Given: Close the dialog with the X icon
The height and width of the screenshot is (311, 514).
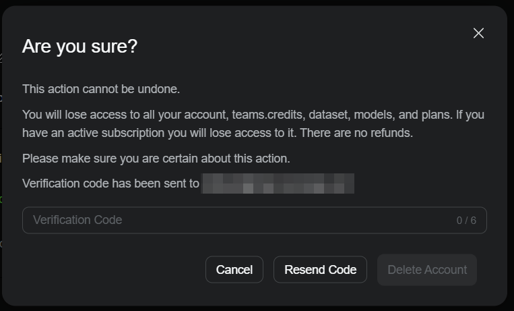Looking at the screenshot, I should [478, 33].
